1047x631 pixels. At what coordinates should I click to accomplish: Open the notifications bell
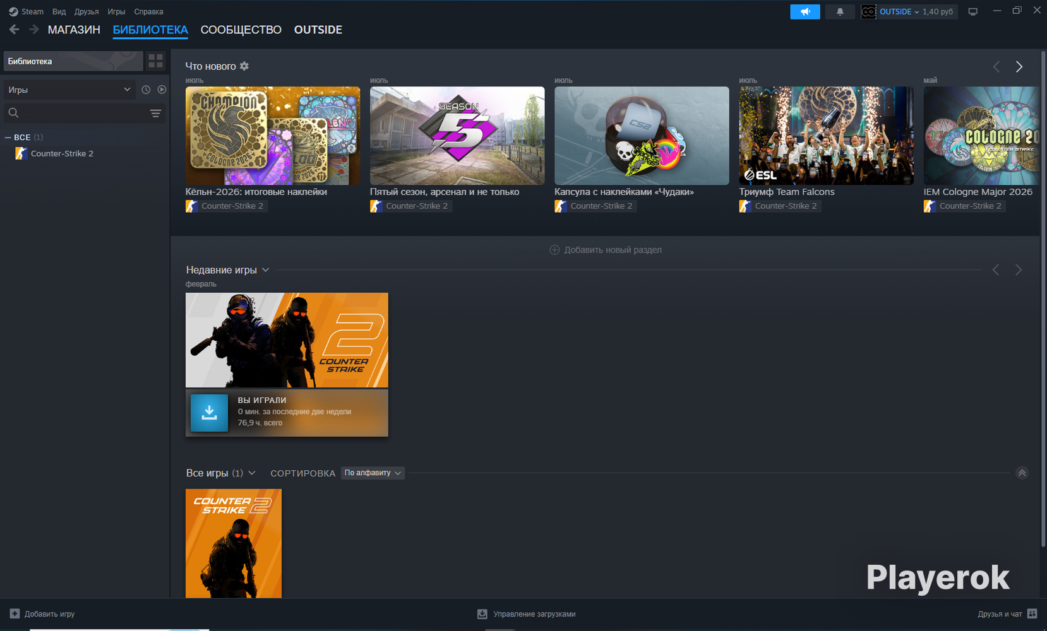coord(840,12)
